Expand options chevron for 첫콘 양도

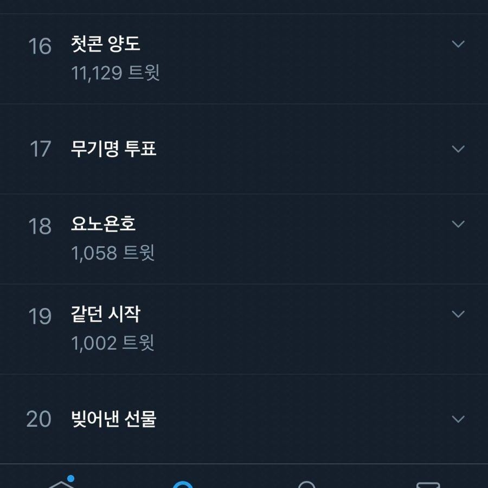(x=458, y=44)
